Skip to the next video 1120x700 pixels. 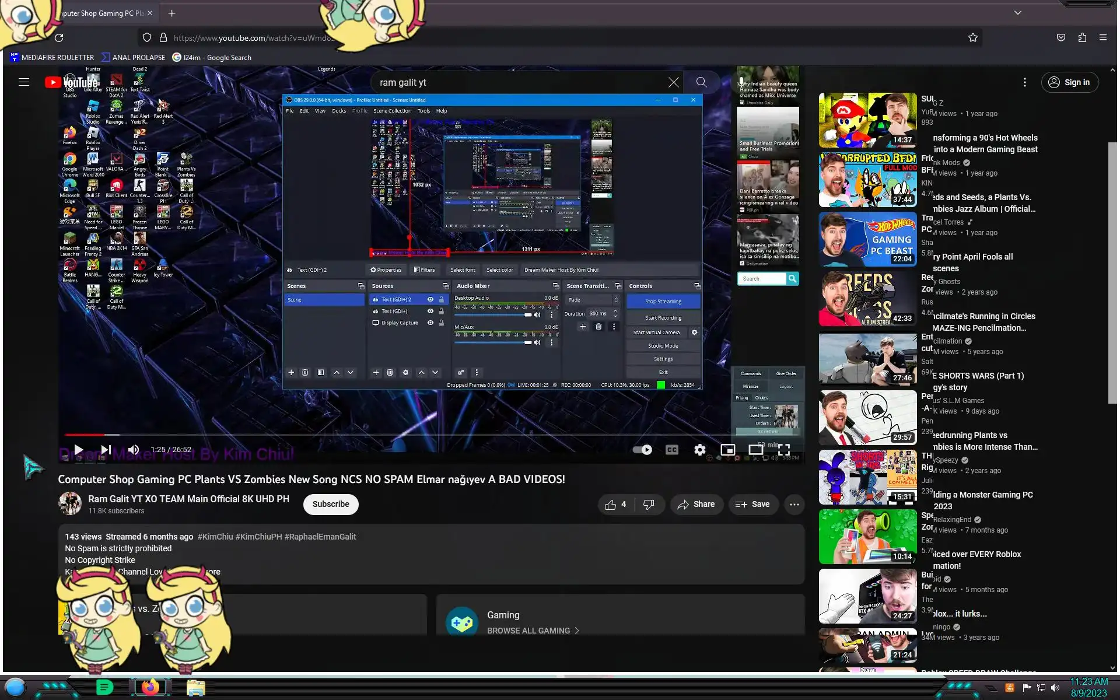[106, 449]
